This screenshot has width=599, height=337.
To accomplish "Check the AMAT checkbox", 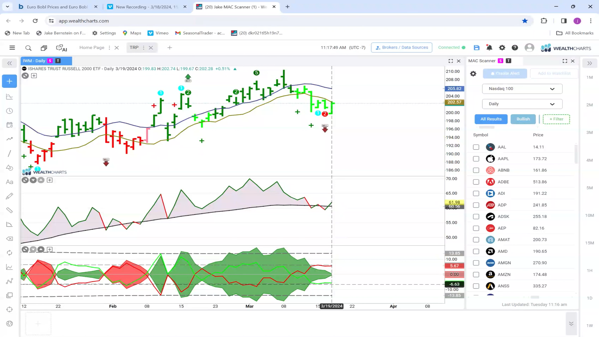I will click(x=476, y=240).
